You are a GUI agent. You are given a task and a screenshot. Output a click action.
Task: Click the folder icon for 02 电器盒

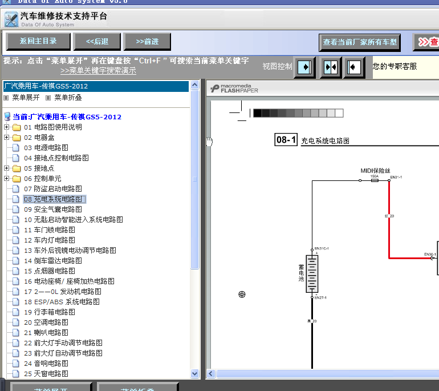(x=17, y=138)
